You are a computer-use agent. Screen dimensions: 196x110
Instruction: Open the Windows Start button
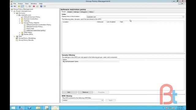click(x=13, y=108)
